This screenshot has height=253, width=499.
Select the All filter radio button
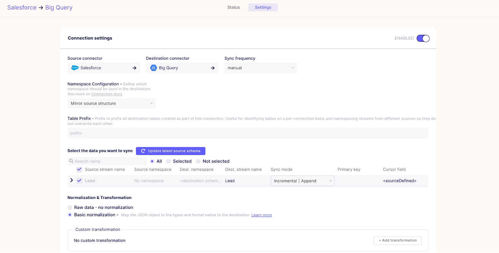pos(152,161)
